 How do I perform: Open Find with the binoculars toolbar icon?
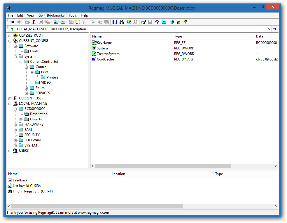coord(122,22)
